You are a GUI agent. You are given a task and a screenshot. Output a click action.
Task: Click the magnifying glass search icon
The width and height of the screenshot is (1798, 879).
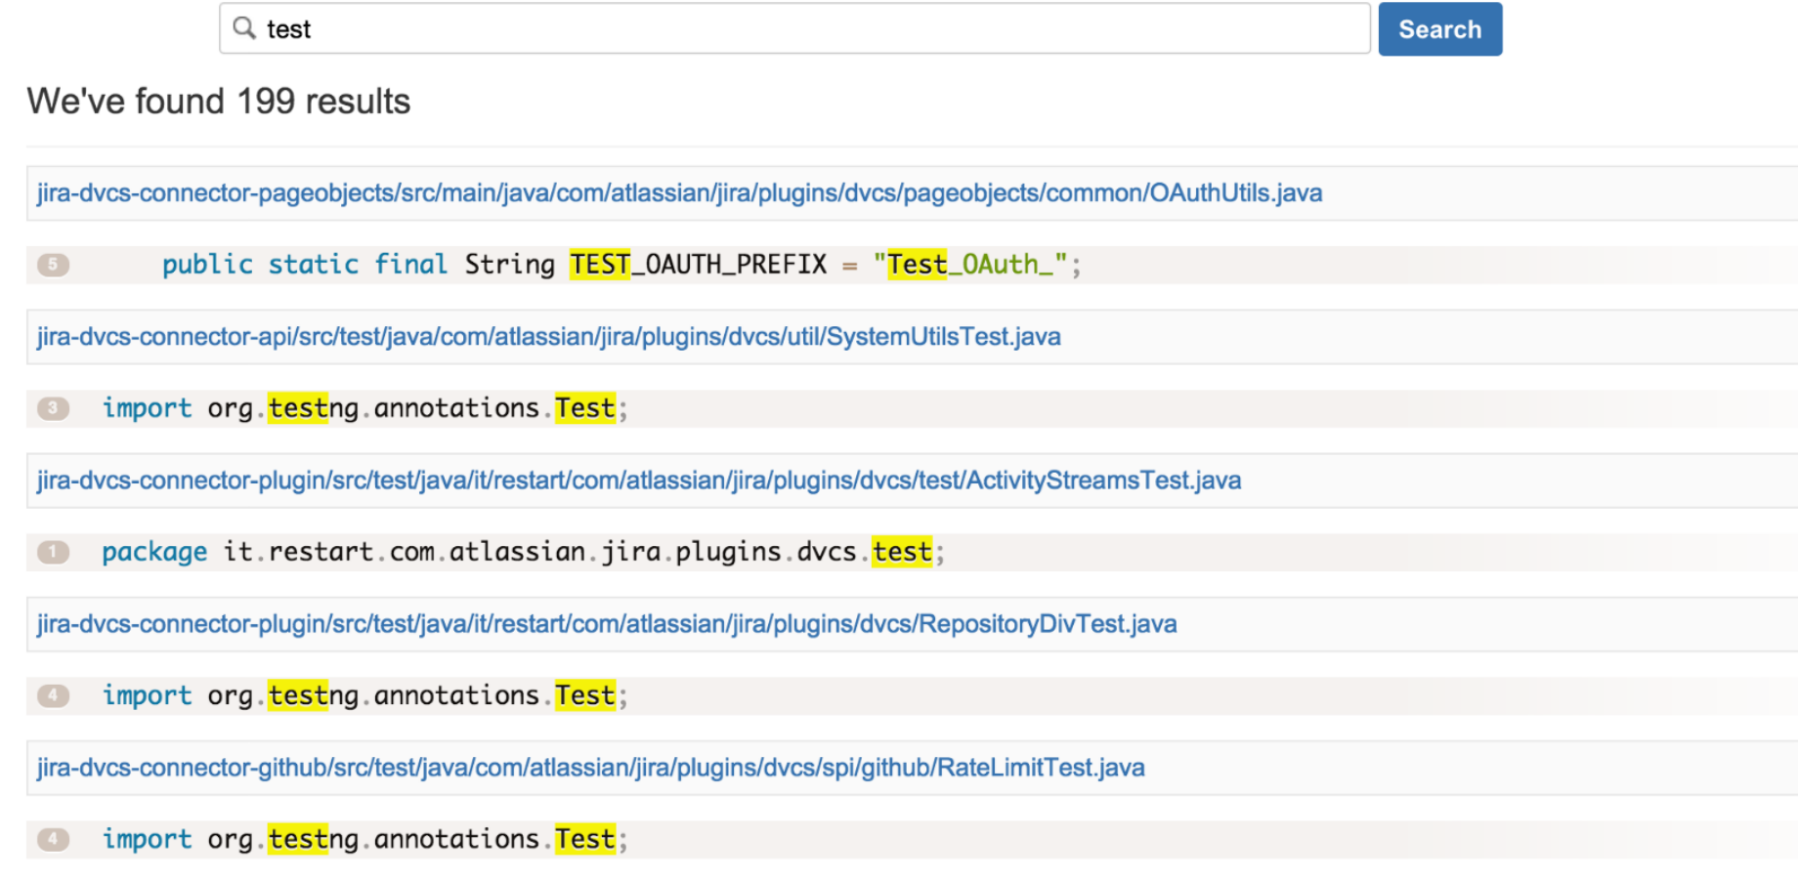244,28
